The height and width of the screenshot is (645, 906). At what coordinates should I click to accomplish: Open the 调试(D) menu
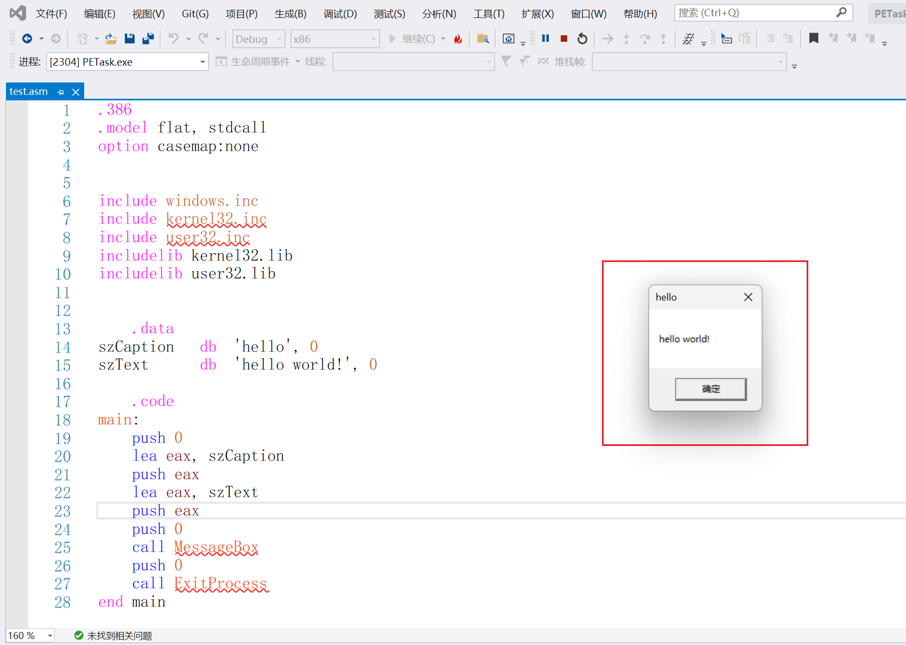coord(340,14)
